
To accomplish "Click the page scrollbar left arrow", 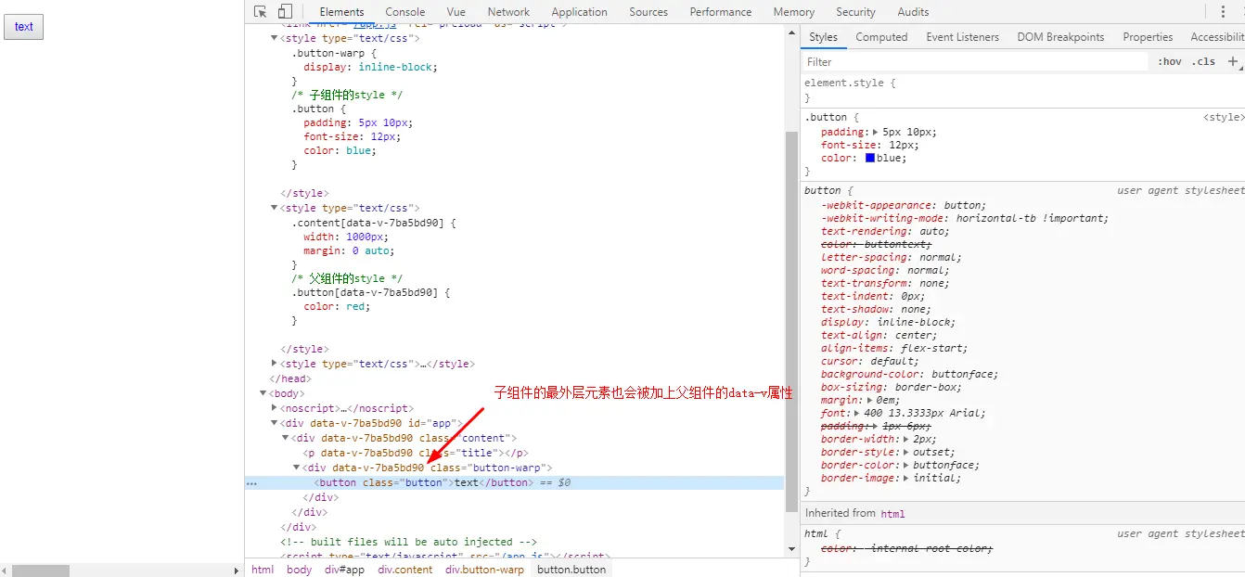I will point(5,571).
